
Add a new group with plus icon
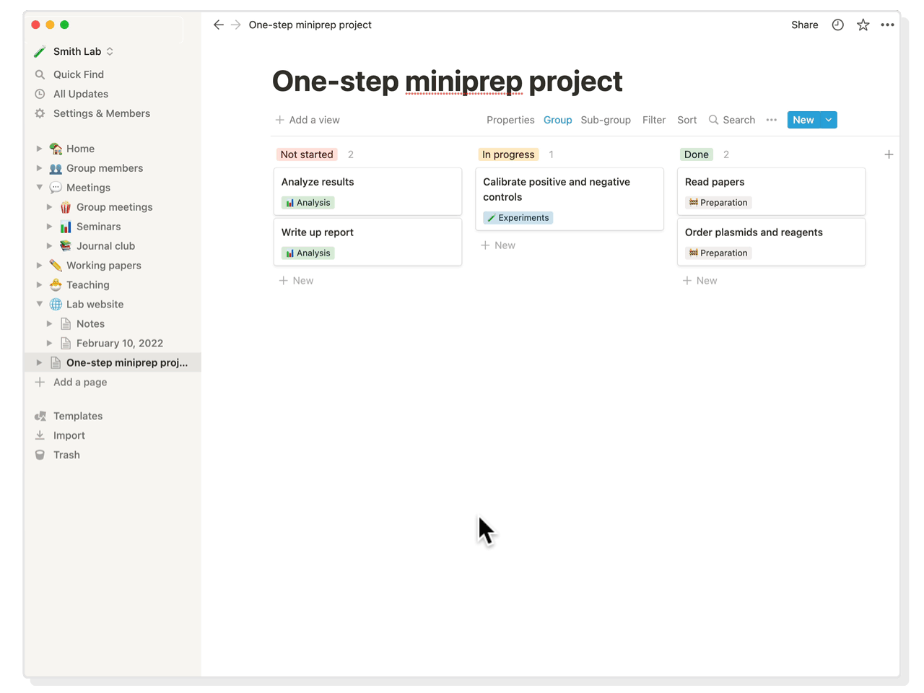[889, 154]
